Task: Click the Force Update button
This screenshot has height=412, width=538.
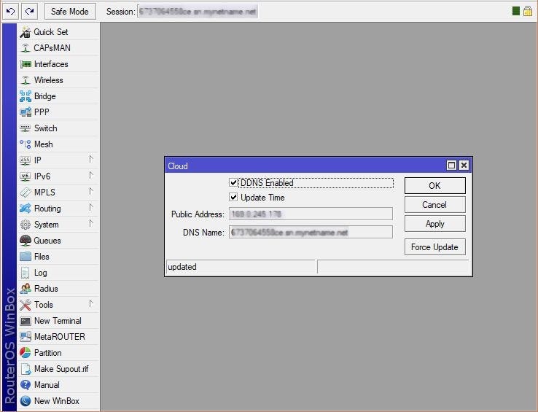Action: pos(434,247)
